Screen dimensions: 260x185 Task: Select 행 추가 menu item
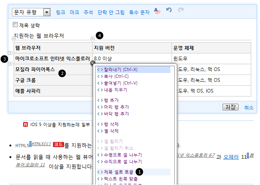point(133,100)
